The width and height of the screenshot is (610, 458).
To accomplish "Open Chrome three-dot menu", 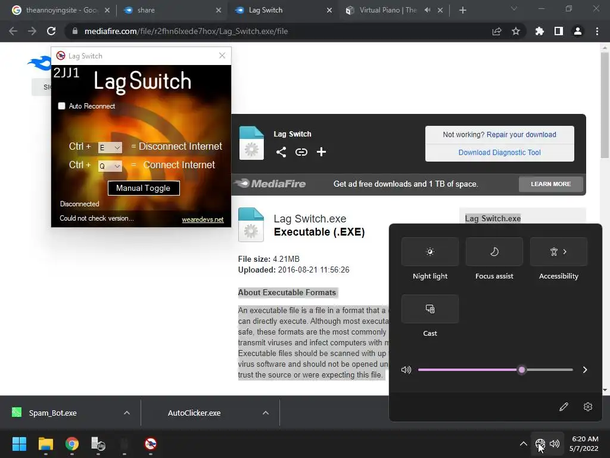I will click(597, 31).
